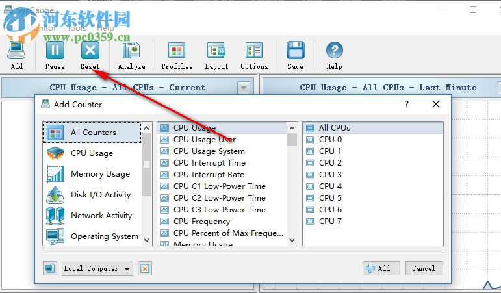501x293 pixels.
Task: Select CPU C2 Low-Power Time counter
Action: point(222,197)
